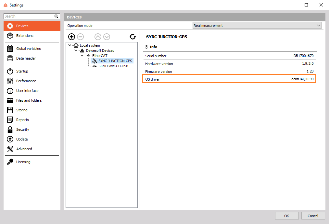
Task: Move device up with arrow icon
Action: 98,37
